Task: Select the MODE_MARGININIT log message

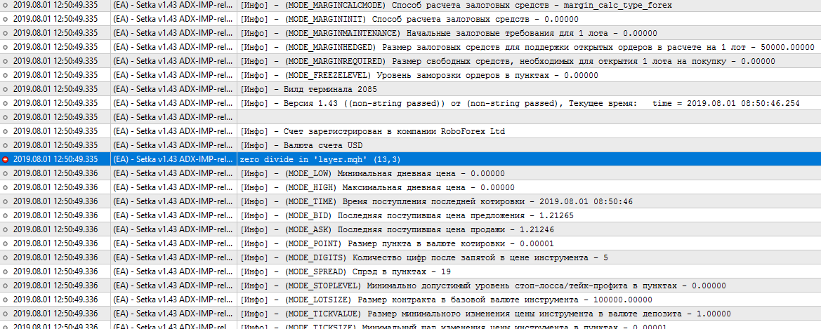Action: 409,19
